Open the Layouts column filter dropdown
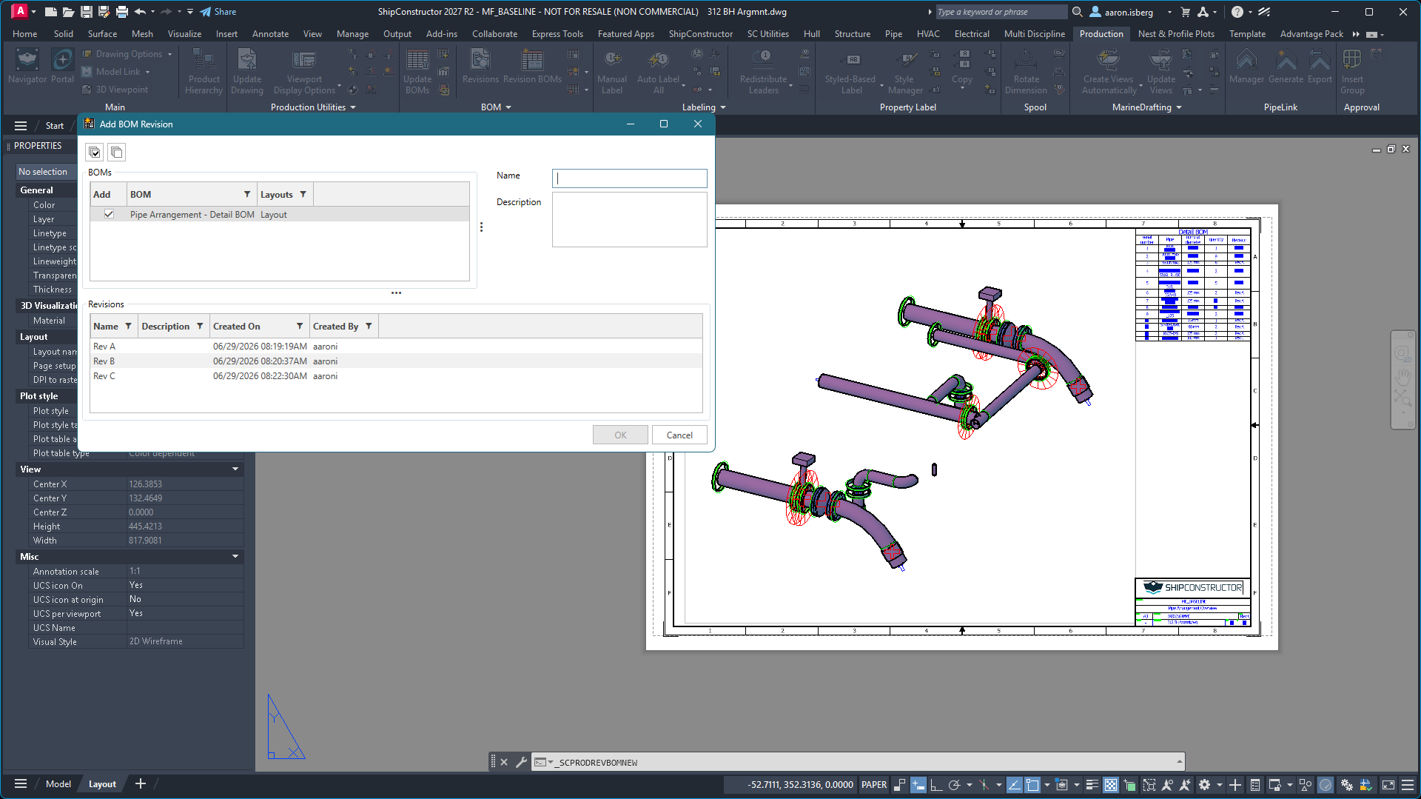Image resolution: width=1421 pixels, height=799 pixels. (x=303, y=194)
